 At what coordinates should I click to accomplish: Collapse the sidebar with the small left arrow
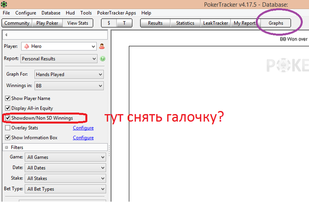click(6, 35)
